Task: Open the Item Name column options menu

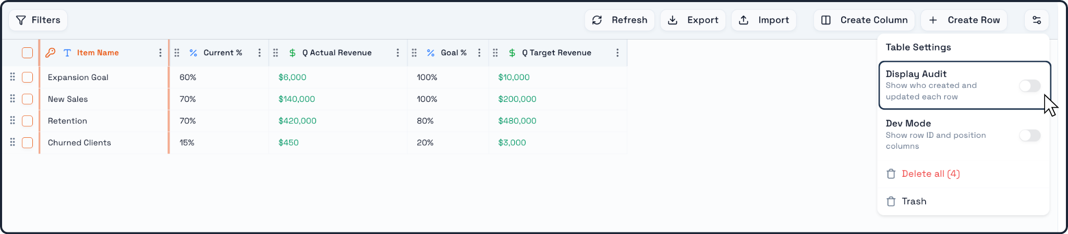Action: (x=160, y=53)
